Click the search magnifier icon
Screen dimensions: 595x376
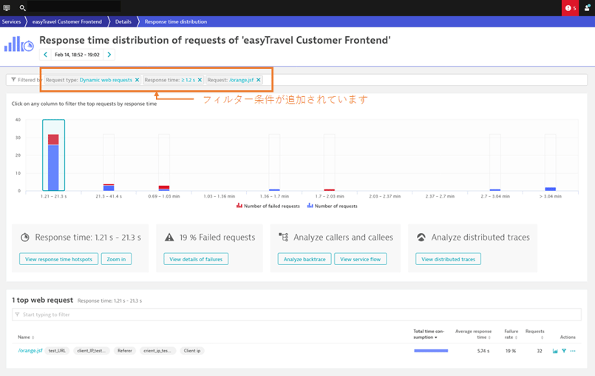click(x=22, y=7)
